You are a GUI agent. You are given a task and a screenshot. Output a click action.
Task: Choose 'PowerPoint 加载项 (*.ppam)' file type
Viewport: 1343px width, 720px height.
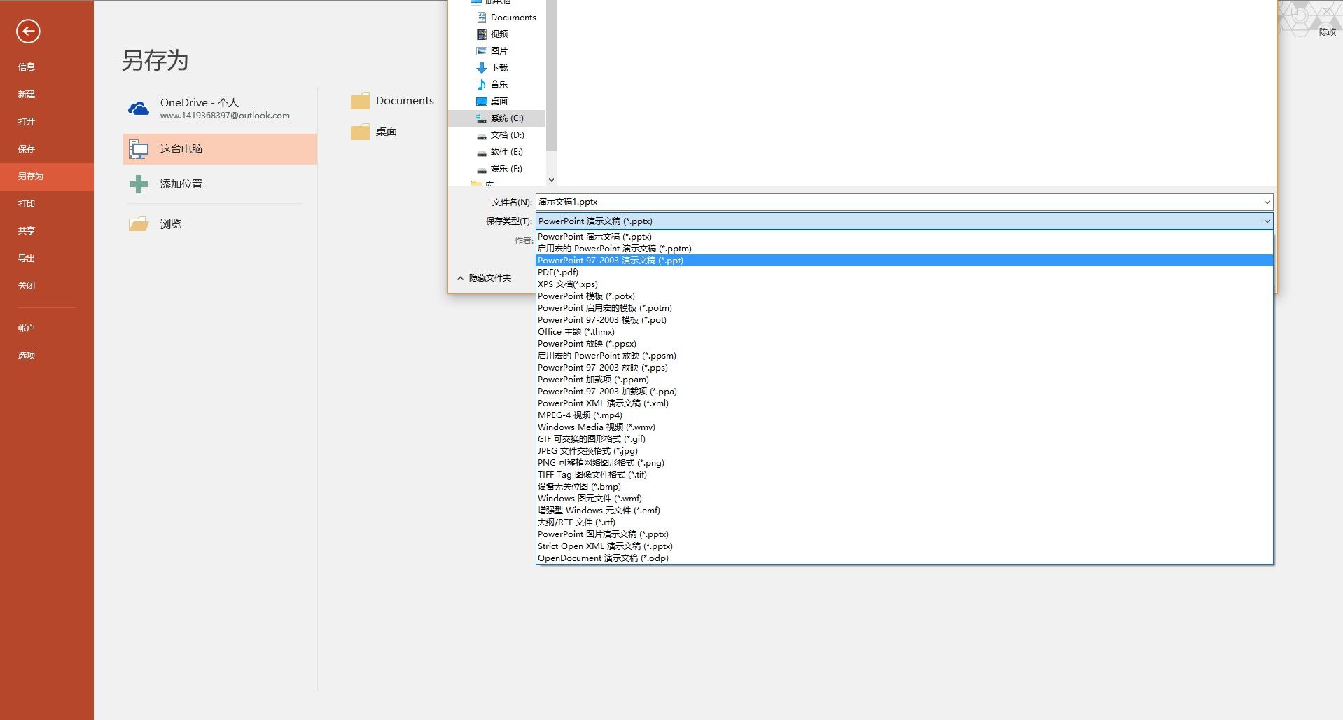point(904,380)
